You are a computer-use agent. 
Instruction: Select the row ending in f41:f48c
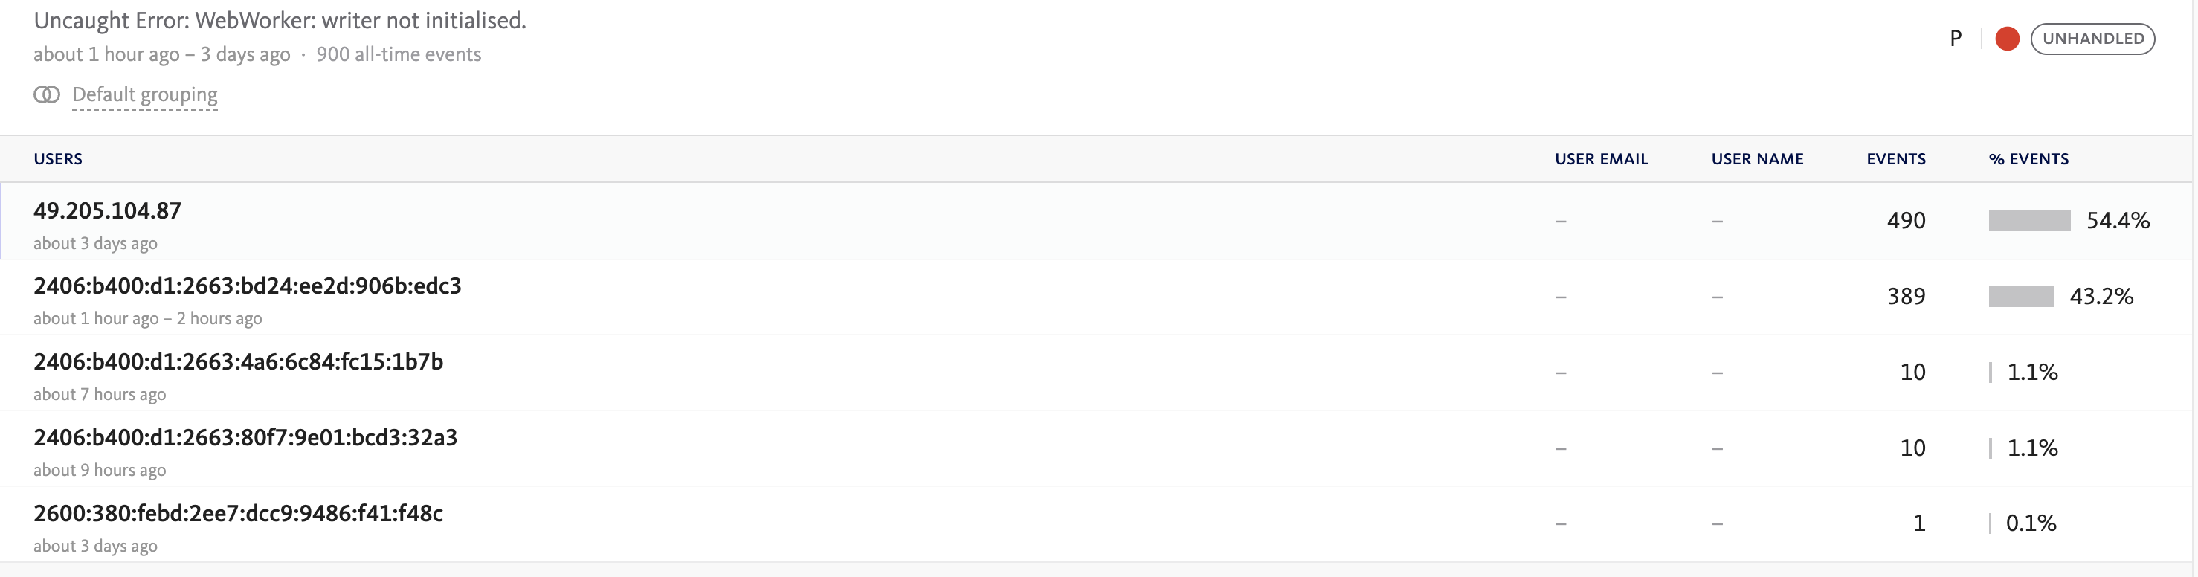[238, 514]
